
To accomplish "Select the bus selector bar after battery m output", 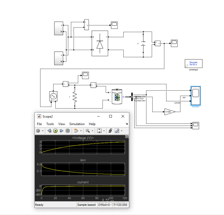I will pyautogui.click(x=132, y=97).
